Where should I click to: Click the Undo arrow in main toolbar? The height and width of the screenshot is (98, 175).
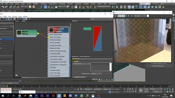(x=3, y=7)
